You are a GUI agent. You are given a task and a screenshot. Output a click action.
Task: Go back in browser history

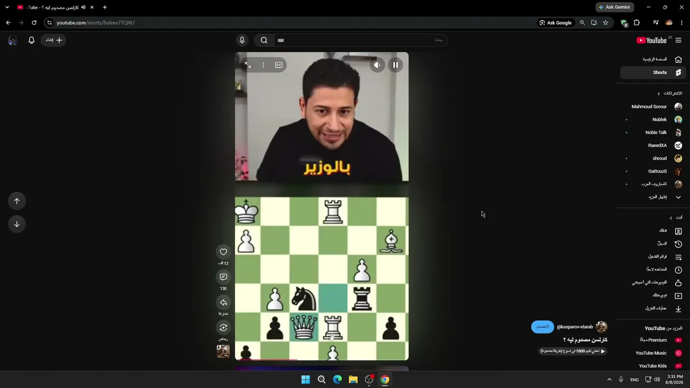[x=8, y=23]
